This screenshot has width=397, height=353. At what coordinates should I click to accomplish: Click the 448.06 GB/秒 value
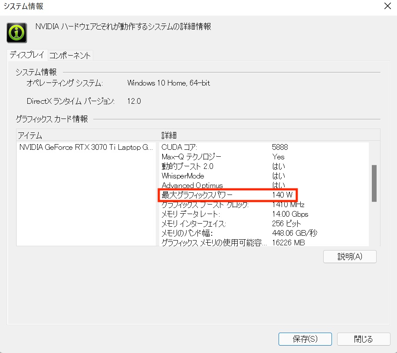tap(295, 233)
